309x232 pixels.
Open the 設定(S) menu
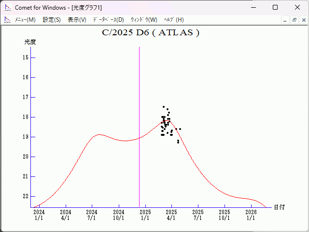point(52,20)
